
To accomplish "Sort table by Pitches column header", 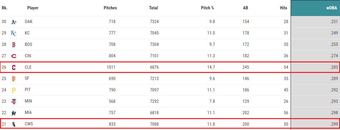I will (x=111, y=8).
